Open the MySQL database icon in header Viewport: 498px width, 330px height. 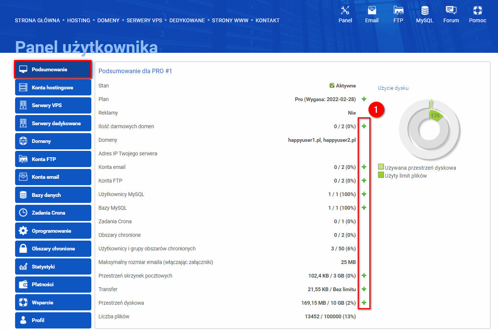[x=425, y=10]
